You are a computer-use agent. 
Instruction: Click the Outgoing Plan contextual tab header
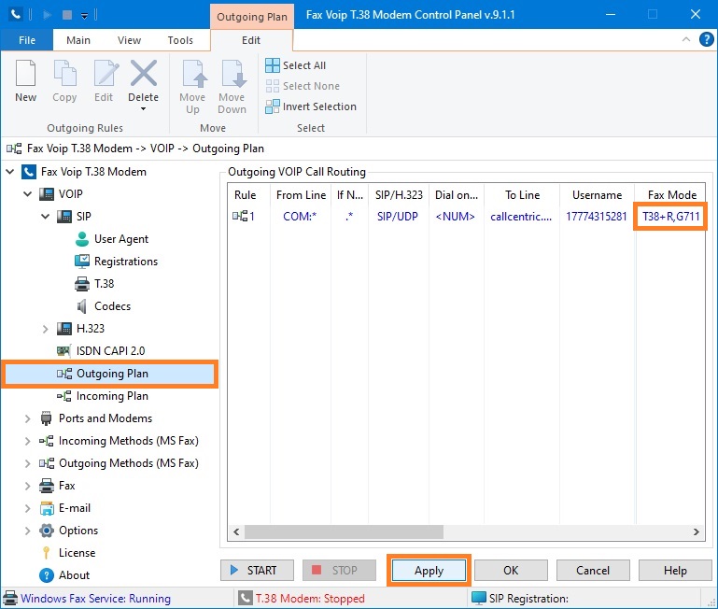pos(252,17)
